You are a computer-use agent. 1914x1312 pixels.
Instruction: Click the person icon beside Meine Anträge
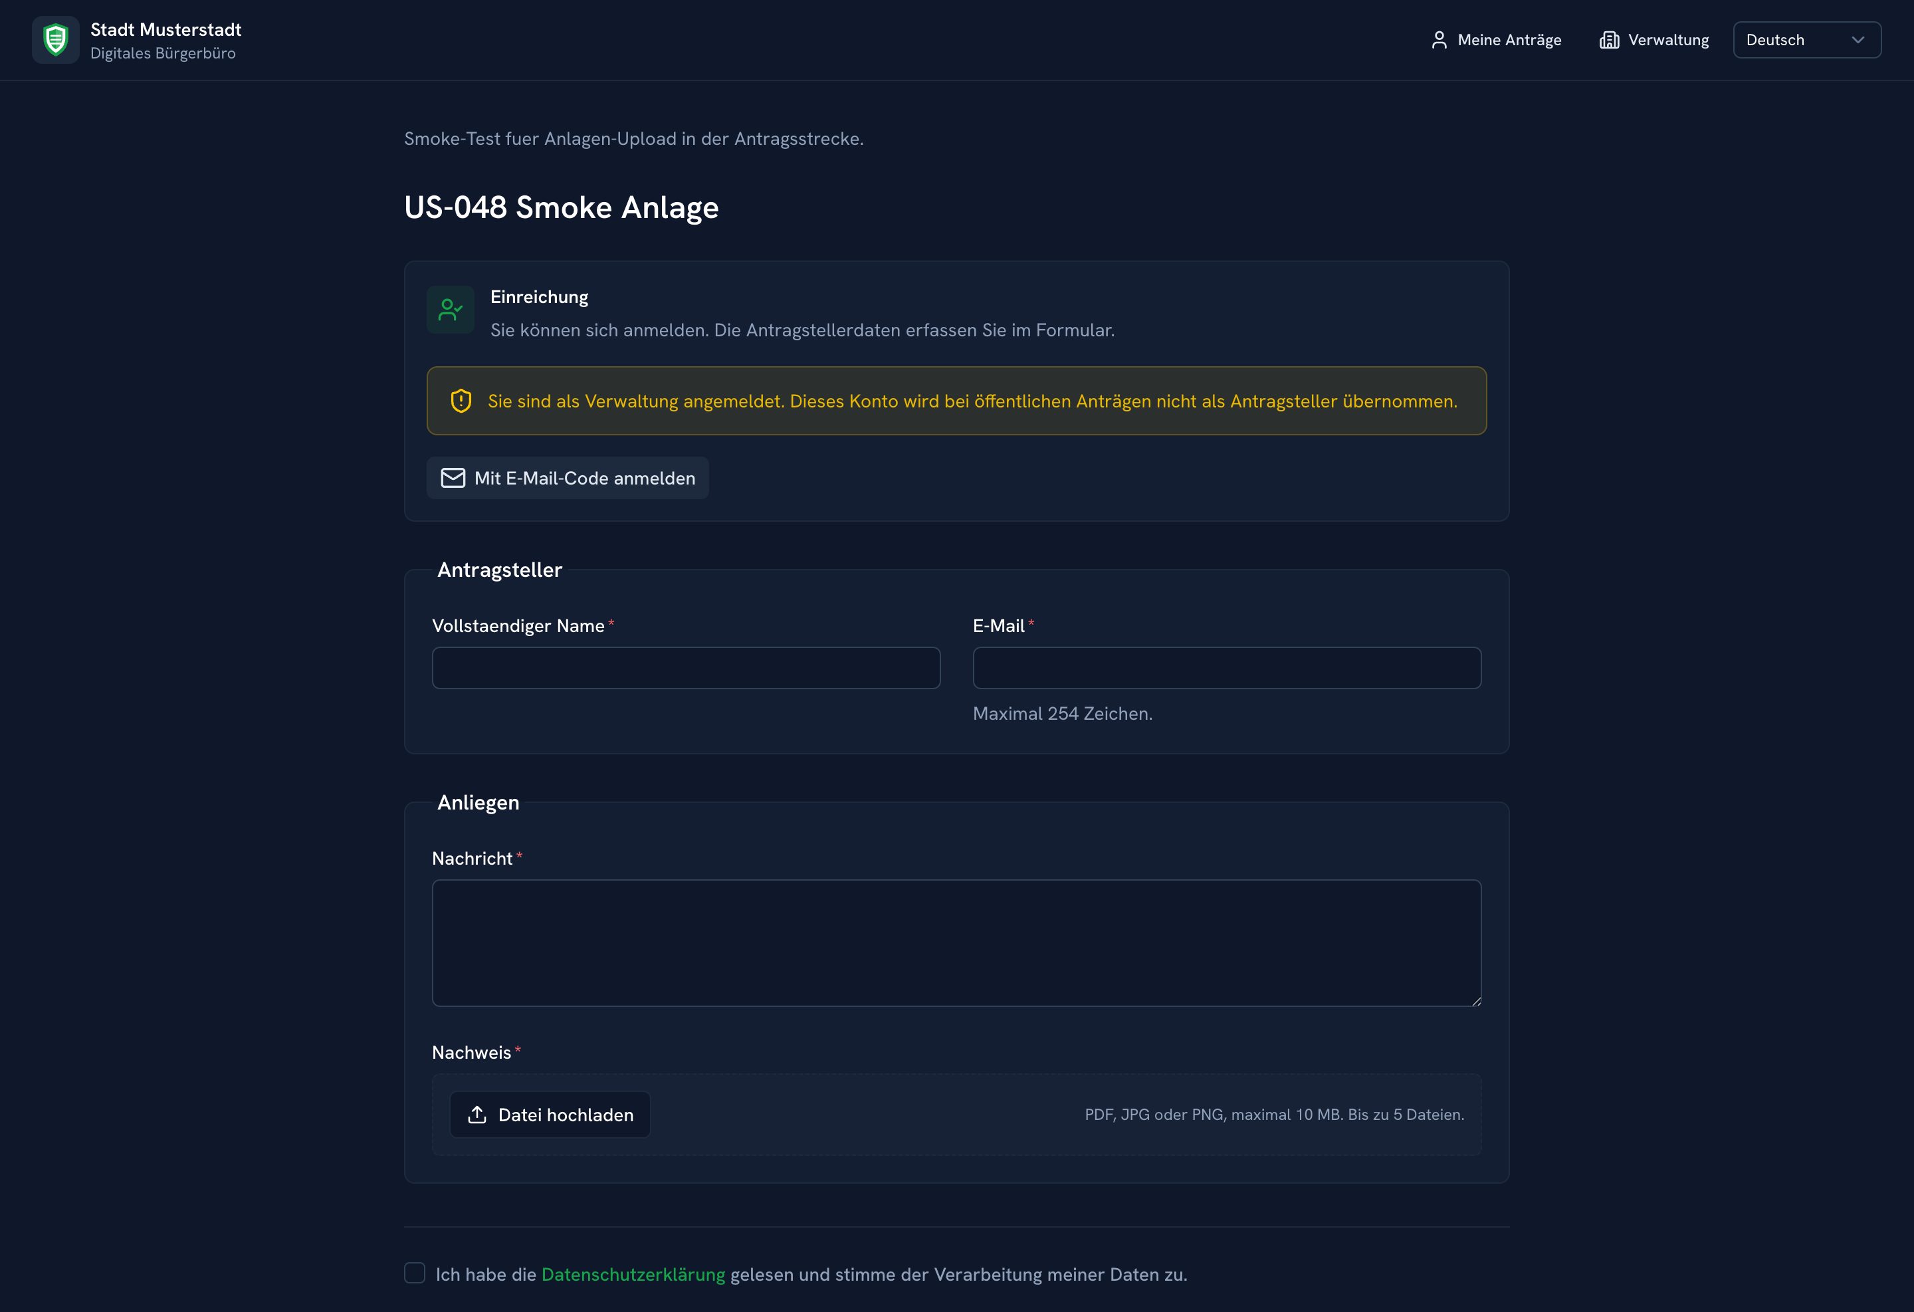click(x=1439, y=39)
